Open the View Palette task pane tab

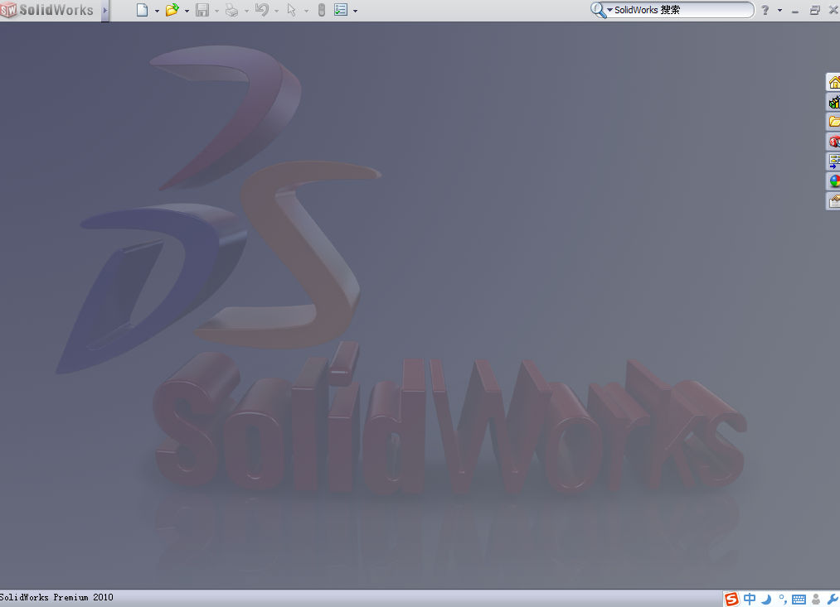pos(833,161)
